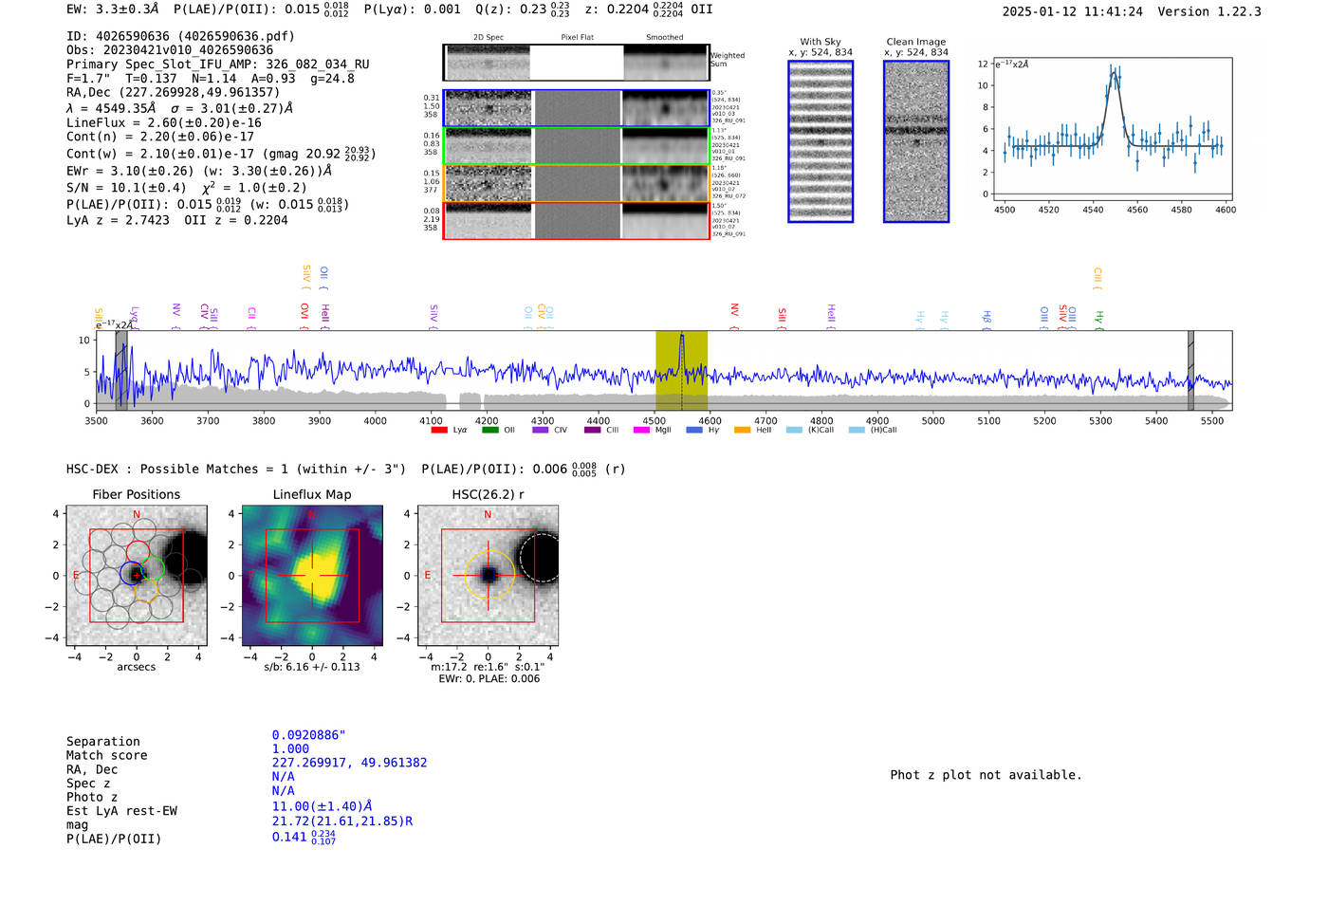
Task: Click the 'Smoothed' column header
Action: 665,38
